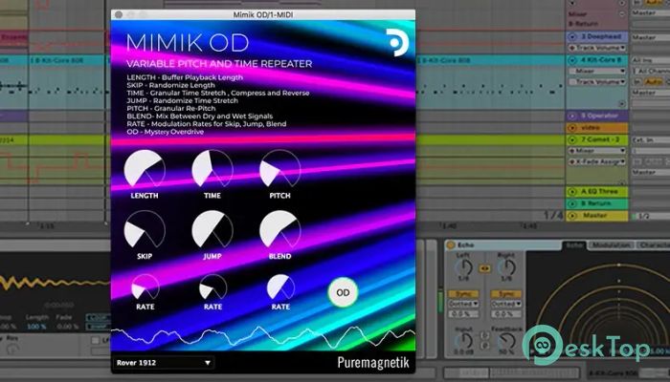670x382 pixels.
Task: Click the left delay offset 0.0 % field
Action: pyautogui.click(x=463, y=314)
